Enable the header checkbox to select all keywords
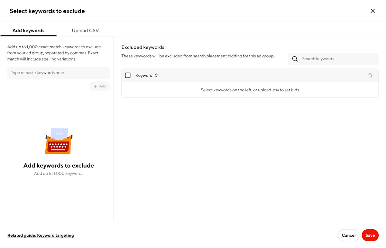Image resolution: width=386 pixels, height=248 pixels. click(128, 75)
